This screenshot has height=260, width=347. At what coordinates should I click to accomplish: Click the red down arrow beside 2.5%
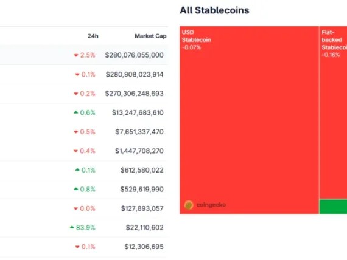coord(76,55)
